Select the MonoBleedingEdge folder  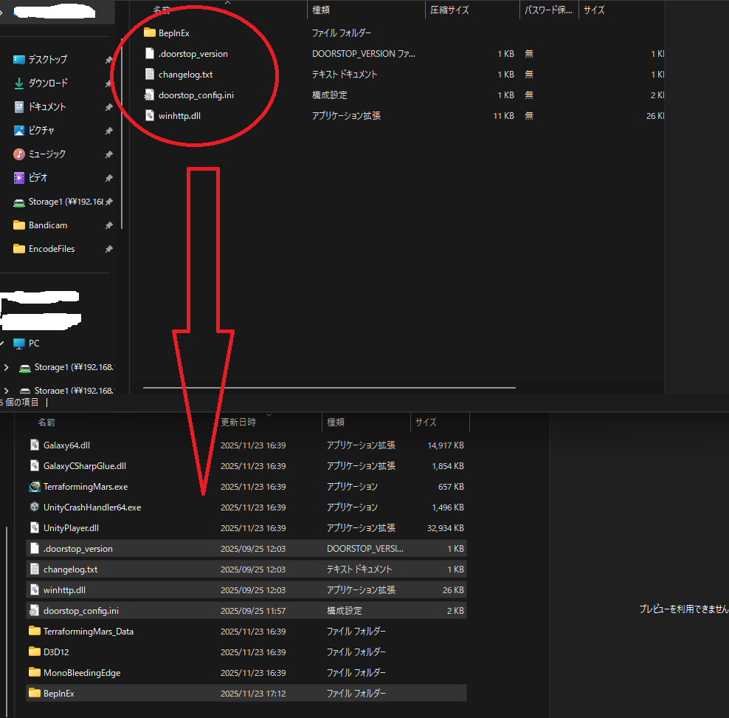pos(81,673)
